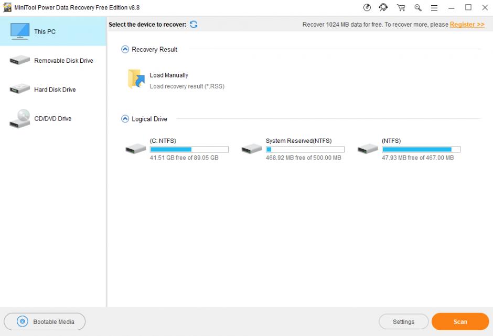Click '41.51 GB free of 89.05 GB' text
This screenshot has height=336, width=493.
pyautogui.click(x=184, y=158)
